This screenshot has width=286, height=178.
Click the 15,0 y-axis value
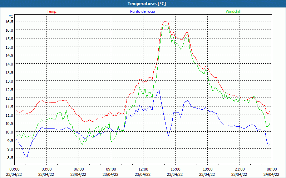10,47
